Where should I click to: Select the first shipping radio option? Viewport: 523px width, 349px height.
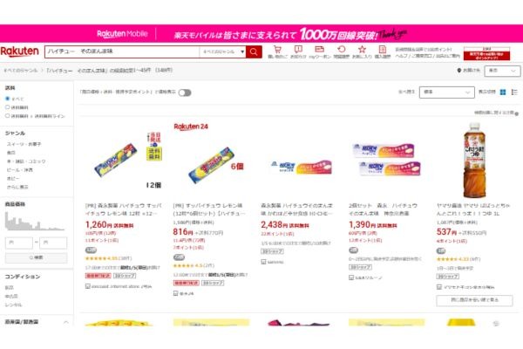tap(7, 99)
